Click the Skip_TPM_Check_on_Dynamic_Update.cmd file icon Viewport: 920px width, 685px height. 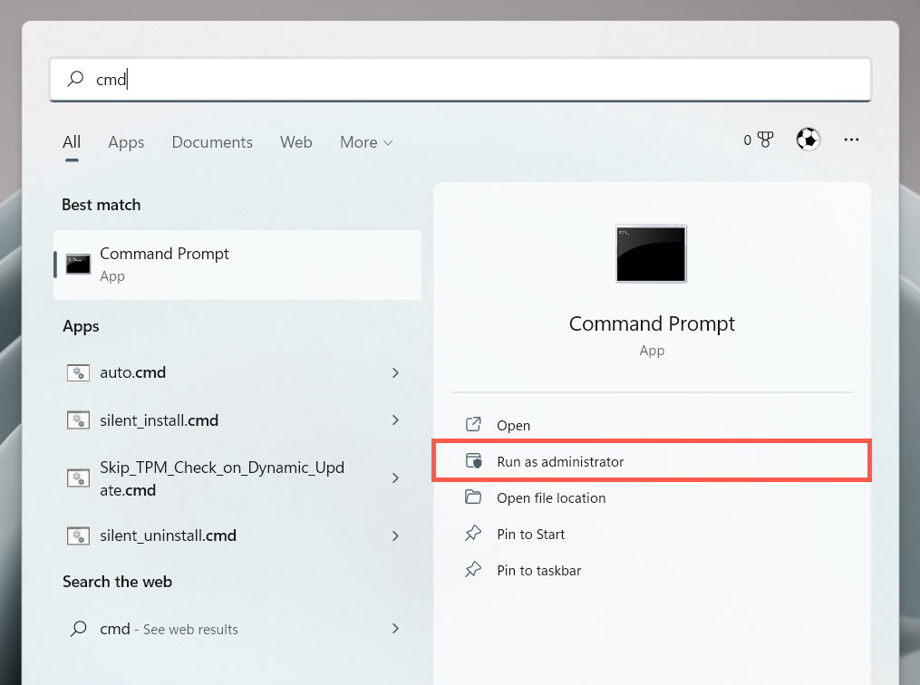click(x=79, y=478)
